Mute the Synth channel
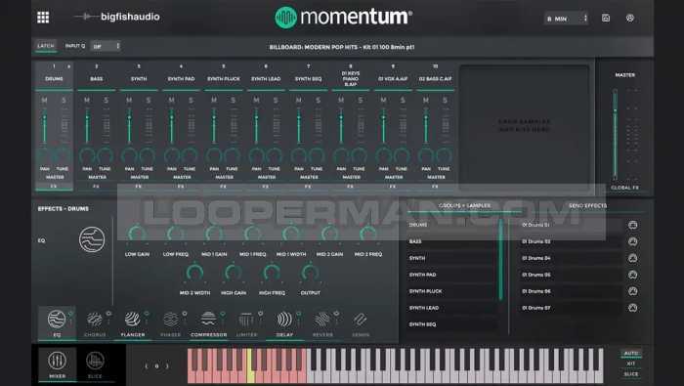Image resolution: width=684 pixels, height=386 pixels. coord(129,101)
